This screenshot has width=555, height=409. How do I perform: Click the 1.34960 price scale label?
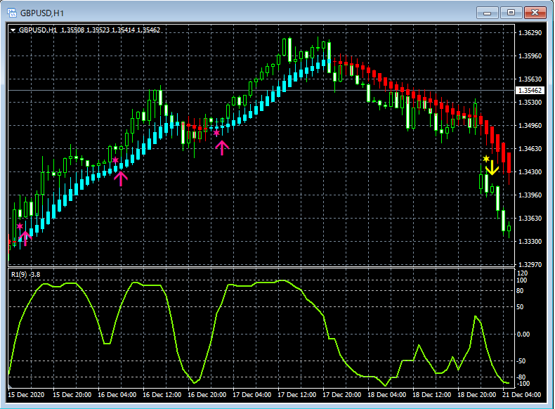530,125
